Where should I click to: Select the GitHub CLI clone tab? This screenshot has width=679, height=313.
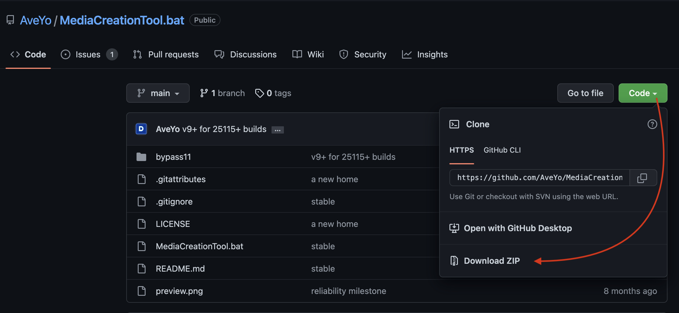point(502,150)
